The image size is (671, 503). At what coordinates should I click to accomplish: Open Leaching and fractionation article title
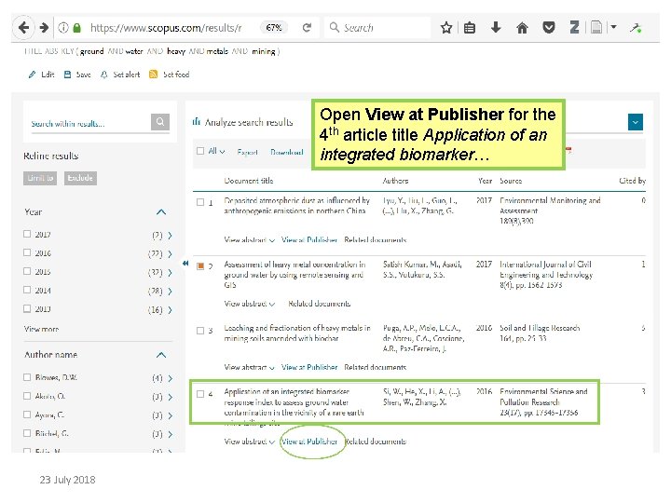tap(297, 333)
